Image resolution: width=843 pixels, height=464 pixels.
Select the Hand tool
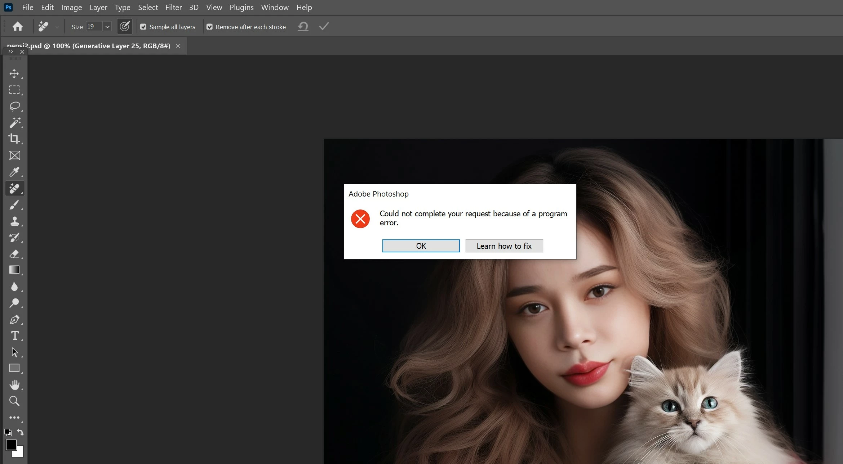[x=14, y=385]
